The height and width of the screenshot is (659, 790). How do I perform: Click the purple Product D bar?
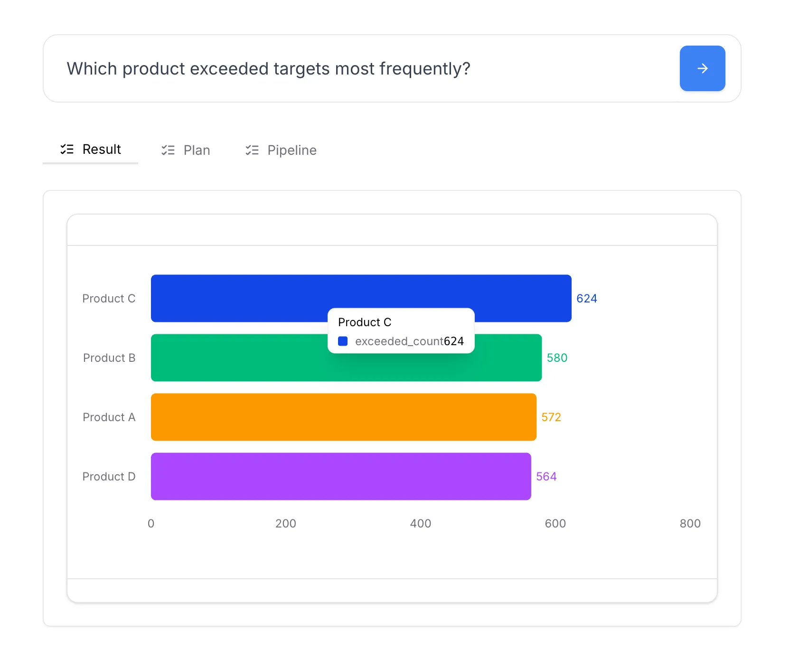pos(341,476)
